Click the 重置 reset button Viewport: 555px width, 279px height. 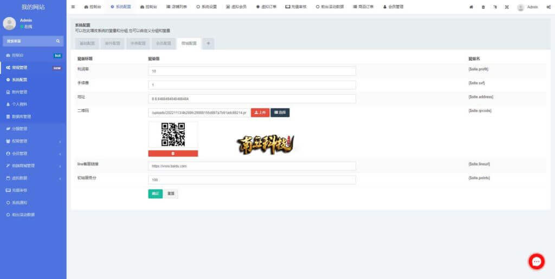click(171, 194)
